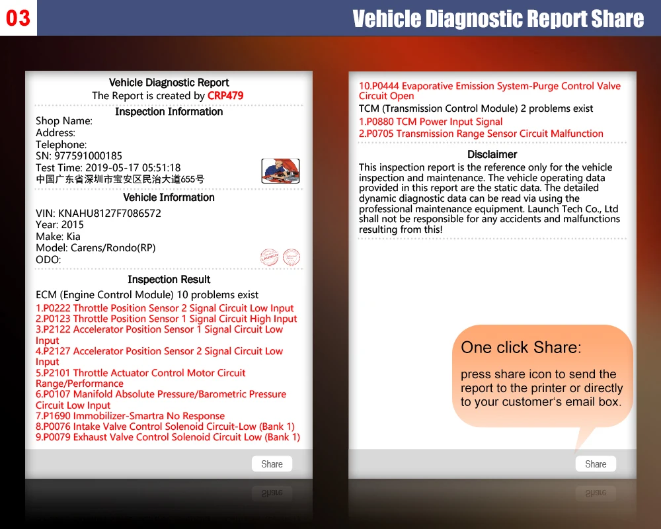Click the second red round stamp beside LAUNCH
This screenshot has width=661, height=529.
coord(292,257)
